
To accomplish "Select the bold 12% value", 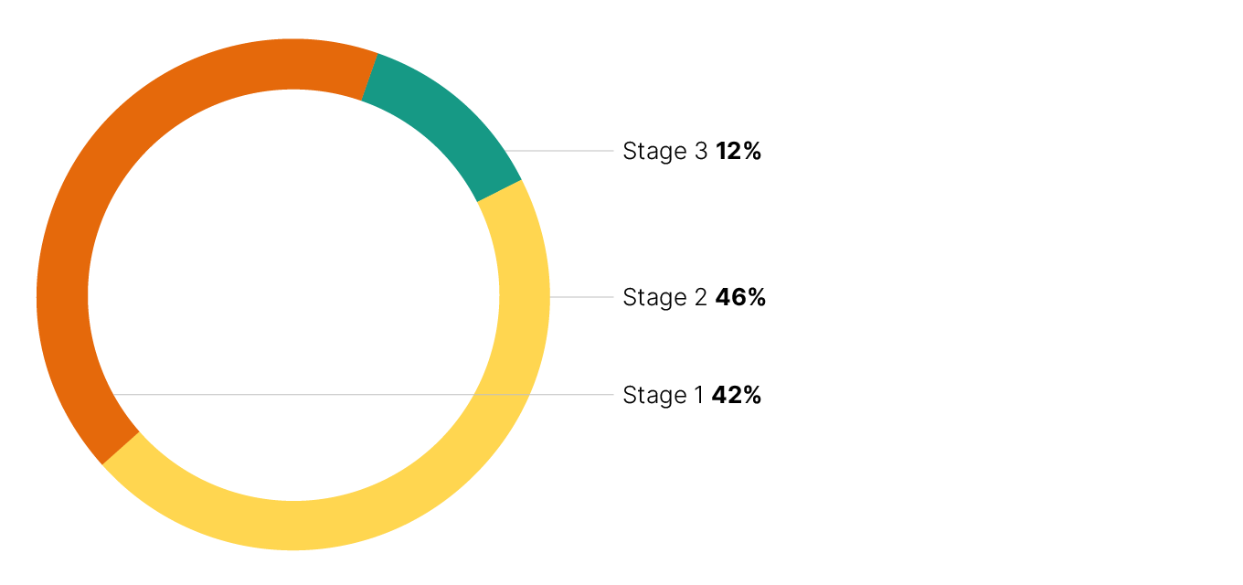I will [738, 151].
